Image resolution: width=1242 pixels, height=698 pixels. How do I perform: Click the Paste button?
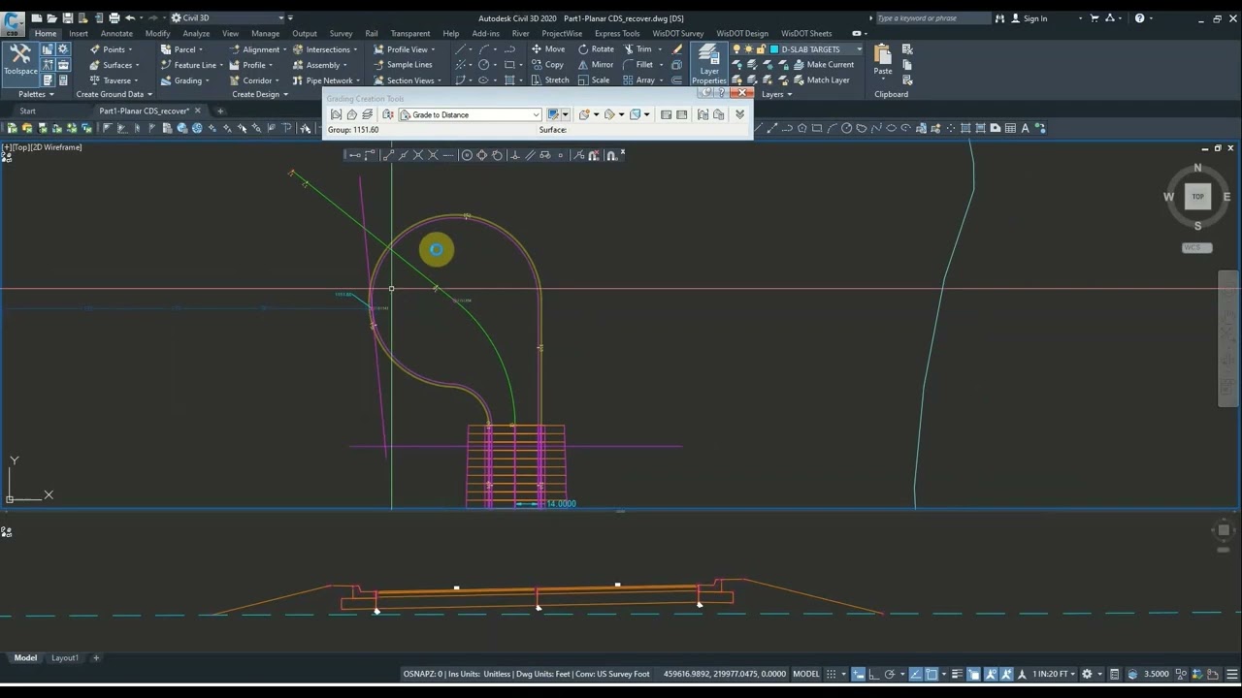883,60
